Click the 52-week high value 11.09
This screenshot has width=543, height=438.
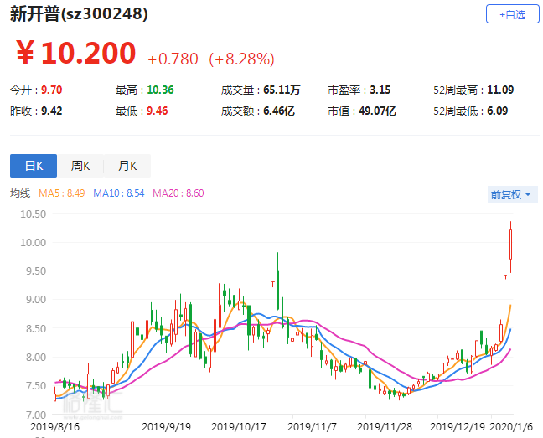point(500,90)
